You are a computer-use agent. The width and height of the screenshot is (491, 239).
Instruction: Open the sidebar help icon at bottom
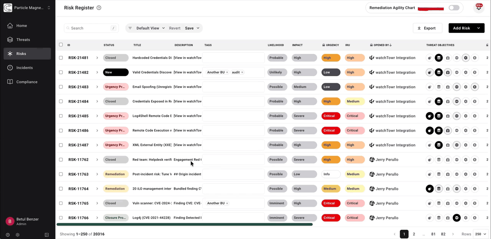pyautogui.click(x=8, y=235)
